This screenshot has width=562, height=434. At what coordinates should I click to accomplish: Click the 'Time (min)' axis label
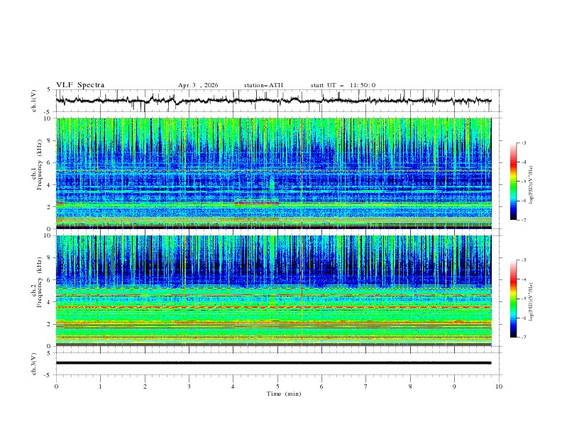coord(284,394)
